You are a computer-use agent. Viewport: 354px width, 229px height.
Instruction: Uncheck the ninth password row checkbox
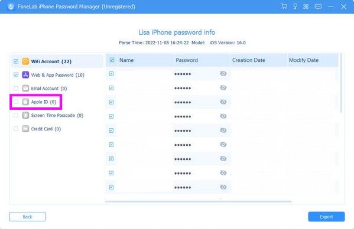pyautogui.click(x=111, y=187)
